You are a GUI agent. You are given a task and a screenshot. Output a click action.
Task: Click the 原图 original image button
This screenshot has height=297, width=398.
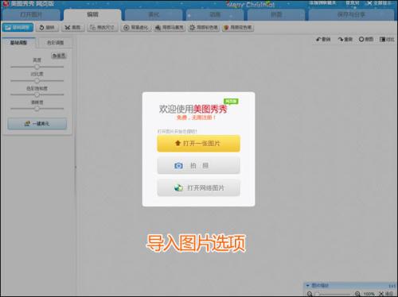(366, 39)
